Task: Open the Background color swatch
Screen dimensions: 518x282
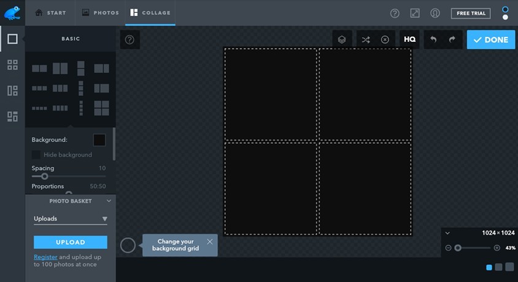Action: click(99, 140)
